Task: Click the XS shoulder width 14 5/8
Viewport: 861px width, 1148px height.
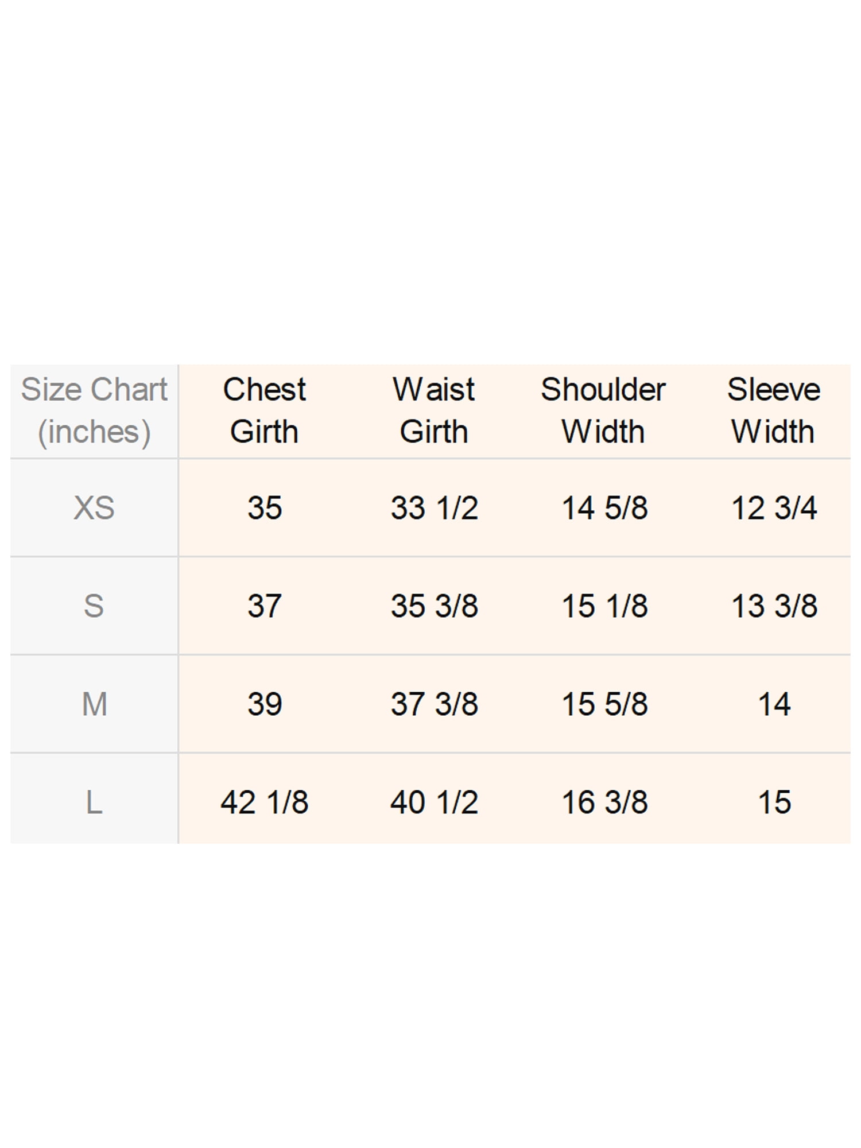Action: [x=605, y=508]
